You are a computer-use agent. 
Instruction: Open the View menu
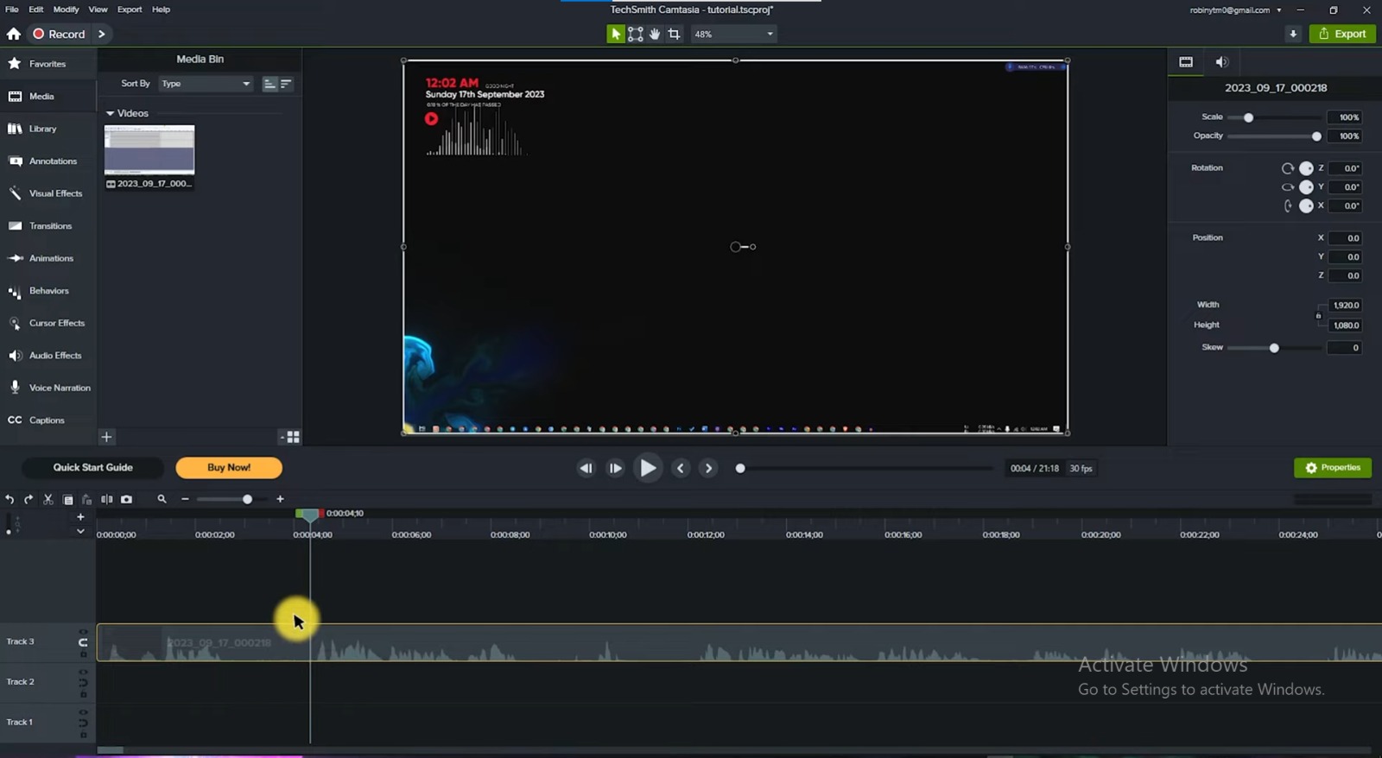click(x=98, y=9)
